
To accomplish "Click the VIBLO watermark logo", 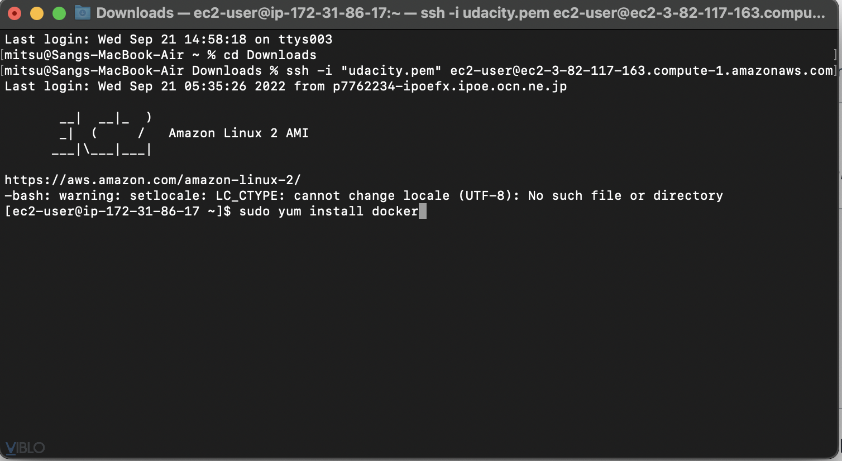I will click(x=25, y=448).
